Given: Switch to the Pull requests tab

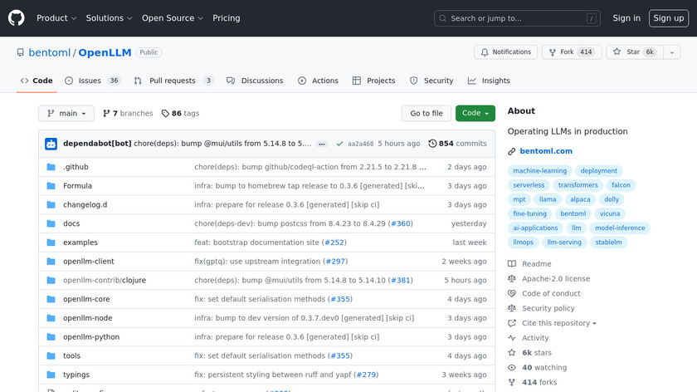Looking at the screenshot, I should pos(173,81).
